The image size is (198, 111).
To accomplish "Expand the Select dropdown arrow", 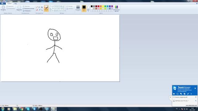I will click(x=19, y=11).
